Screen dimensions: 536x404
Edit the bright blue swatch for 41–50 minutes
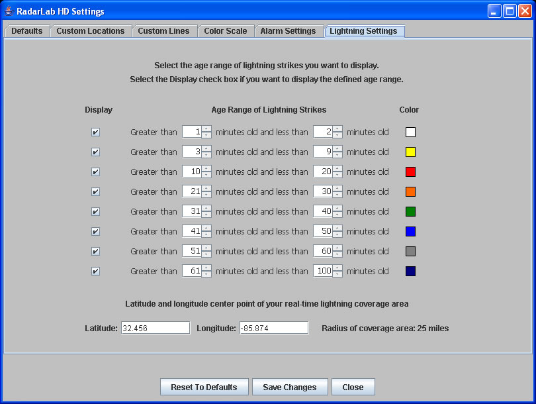pyautogui.click(x=410, y=231)
